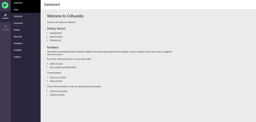Click the Submit an issue link
Viewport: 256px width, 122px height.
click(56, 64)
